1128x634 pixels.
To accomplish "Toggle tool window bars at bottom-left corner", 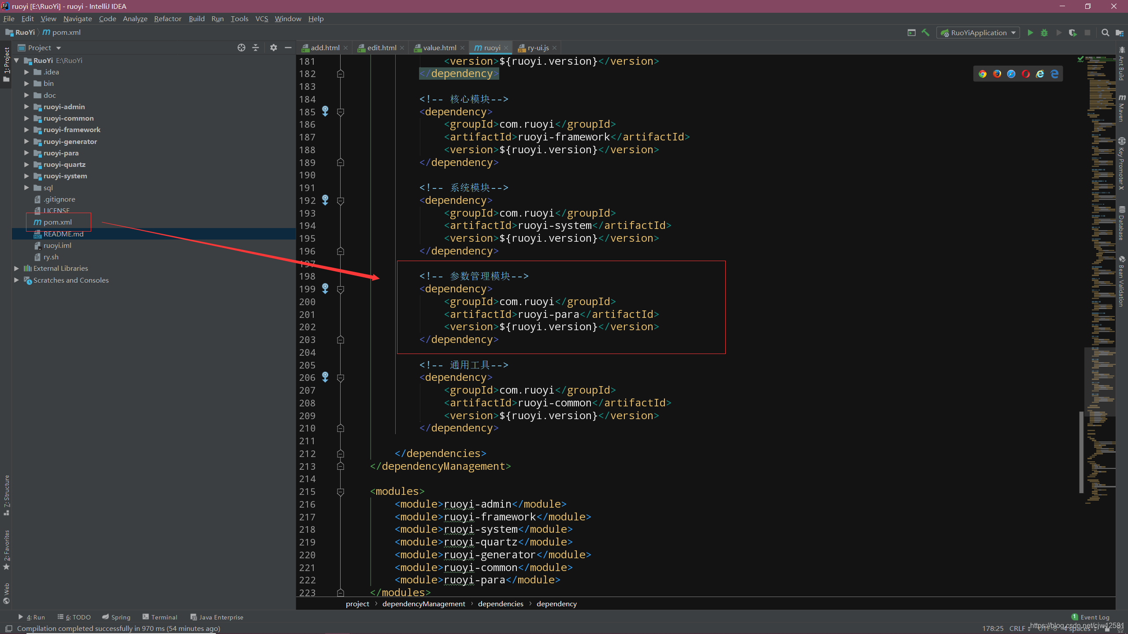I will (8, 629).
